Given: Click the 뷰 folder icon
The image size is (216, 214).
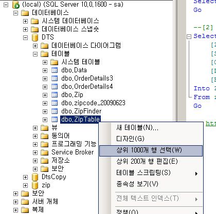Looking at the screenshot, I should (45, 128).
